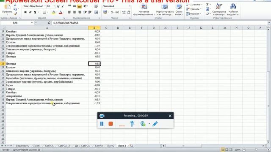
Task: Click the clear eraser icon
Action: (207, 14)
